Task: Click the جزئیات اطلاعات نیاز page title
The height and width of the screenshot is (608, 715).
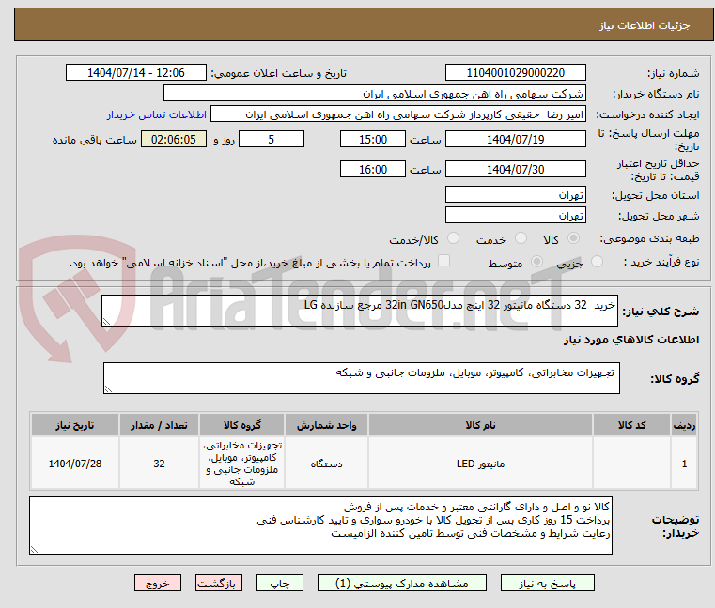Action: [x=644, y=25]
